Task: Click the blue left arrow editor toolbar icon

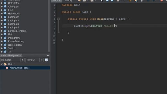Action: [107, 1]
